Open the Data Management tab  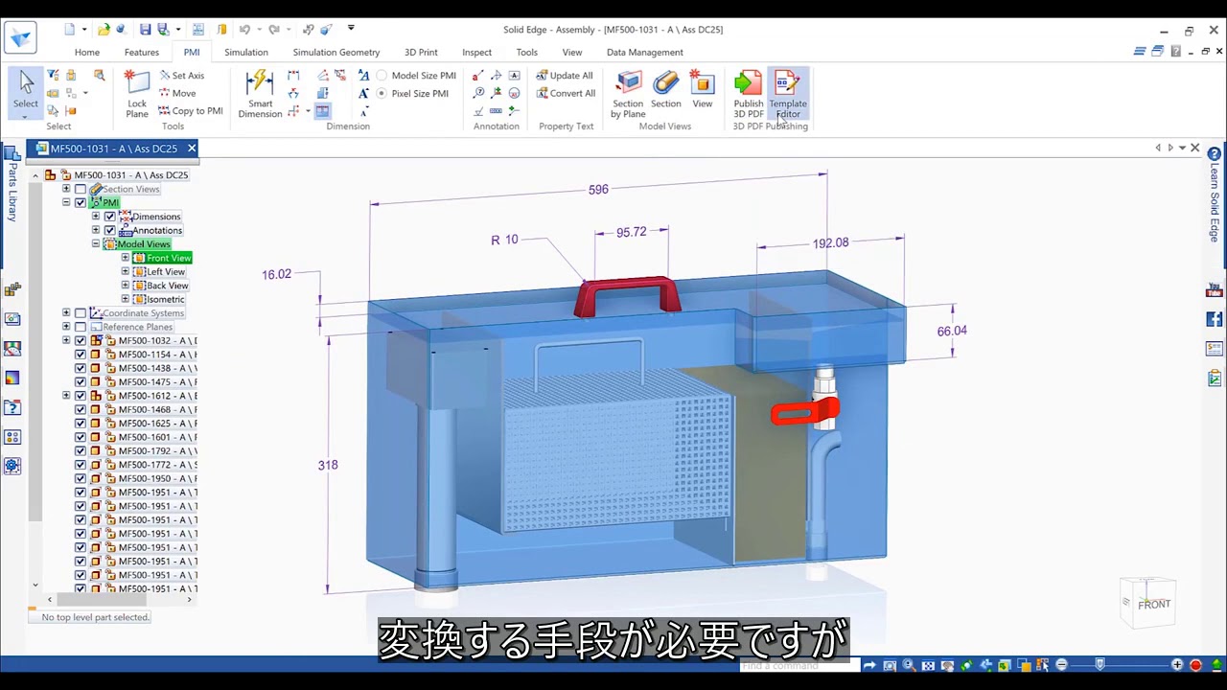[645, 52]
